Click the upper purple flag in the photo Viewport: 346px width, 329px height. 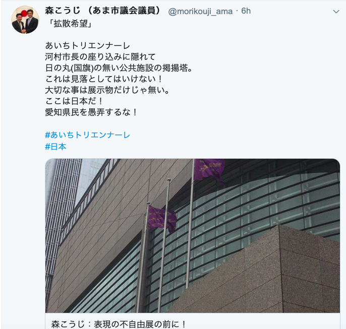[x=210, y=171]
